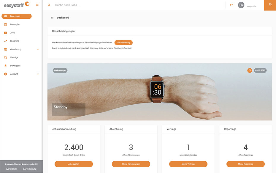Click the Downloads arrow icon
This screenshot has height=173, width=276.
tap(5, 66)
